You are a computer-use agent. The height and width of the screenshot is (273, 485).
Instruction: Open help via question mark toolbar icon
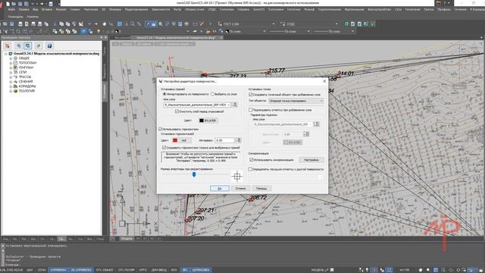tap(211, 24)
